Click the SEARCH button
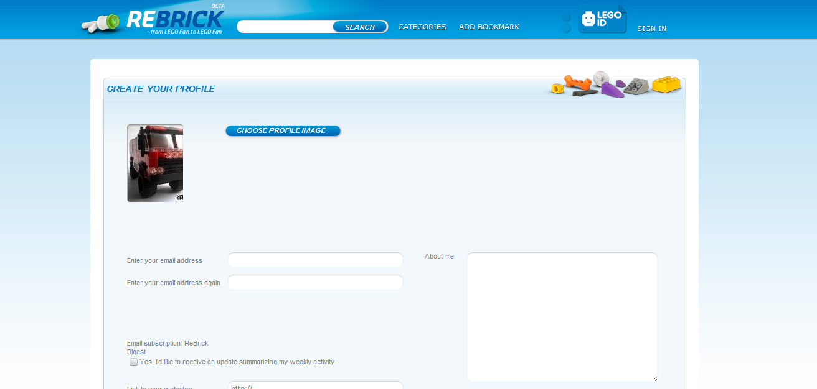817x389 pixels. (360, 27)
